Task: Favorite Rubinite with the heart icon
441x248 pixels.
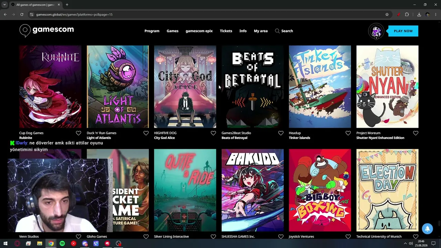Action: pos(79,133)
